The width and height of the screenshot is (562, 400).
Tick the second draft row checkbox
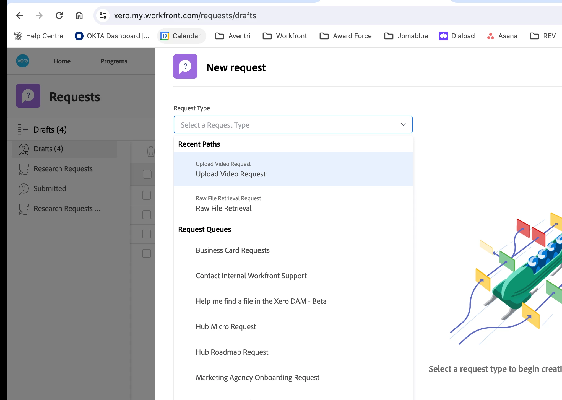[x=147, y=195]
